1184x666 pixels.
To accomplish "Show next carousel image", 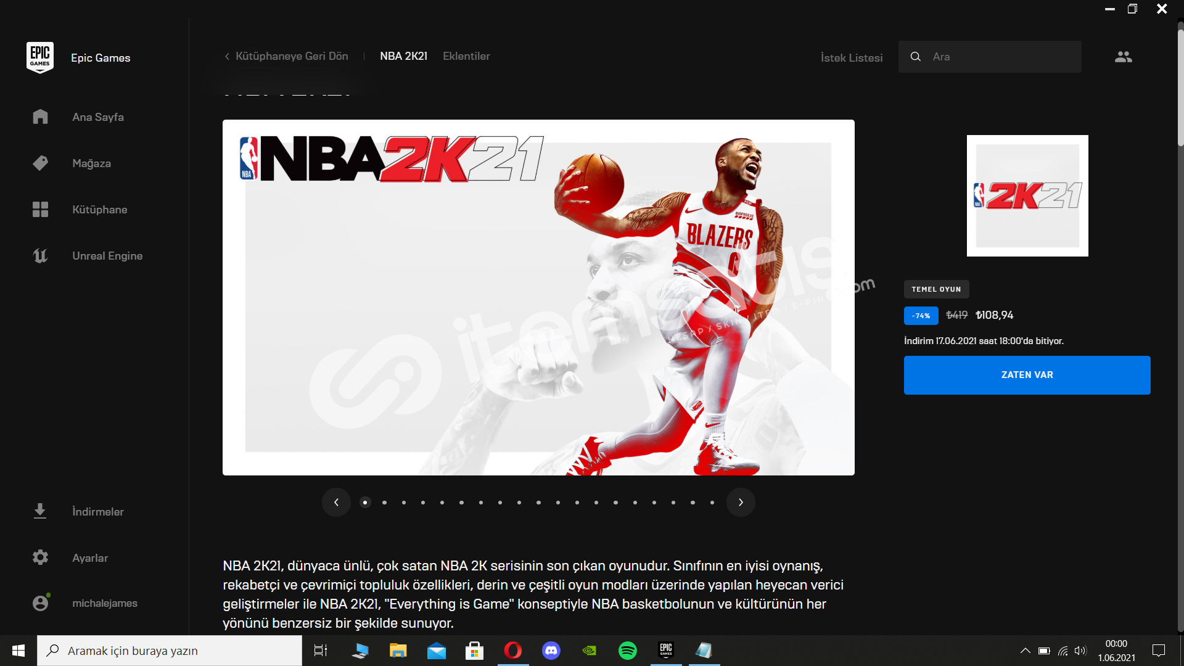I will pyautogui.click(x=741, y=502).
